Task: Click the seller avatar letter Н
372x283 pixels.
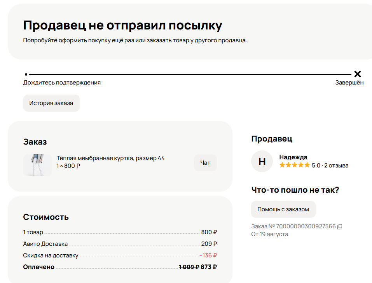Action: pos(262,161)
